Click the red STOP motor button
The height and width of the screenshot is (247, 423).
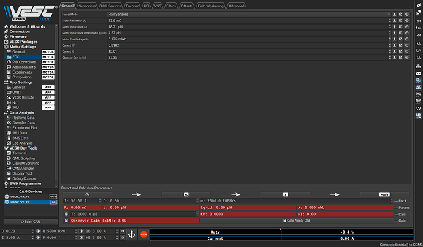[x=143, y=234]
